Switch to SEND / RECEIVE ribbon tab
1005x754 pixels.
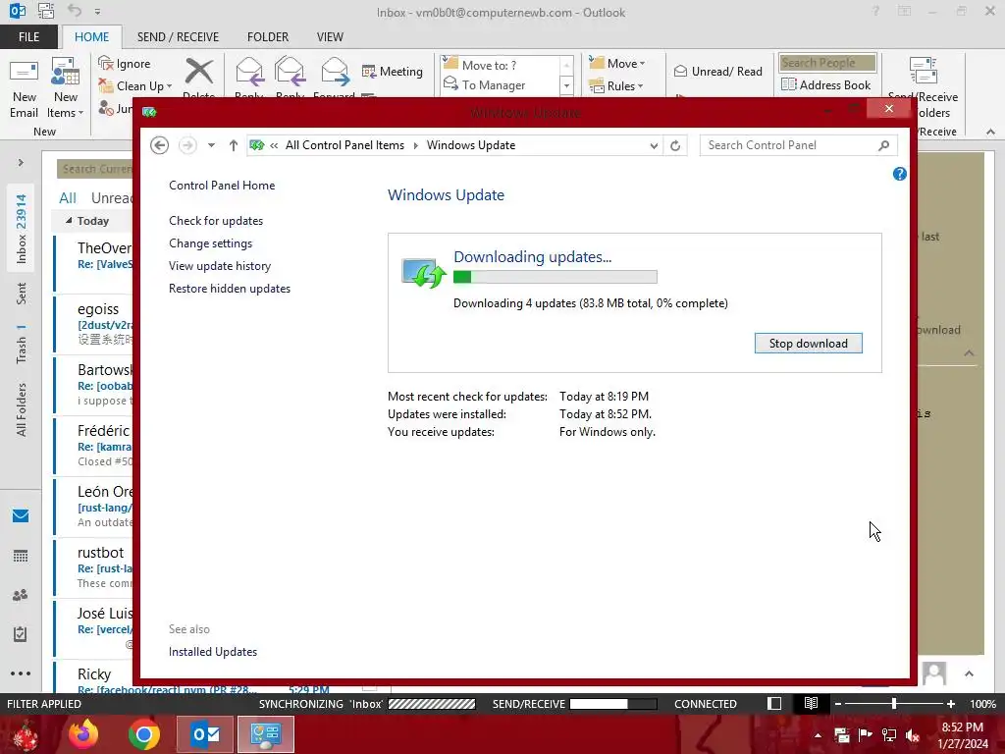[x=179, y=37]
